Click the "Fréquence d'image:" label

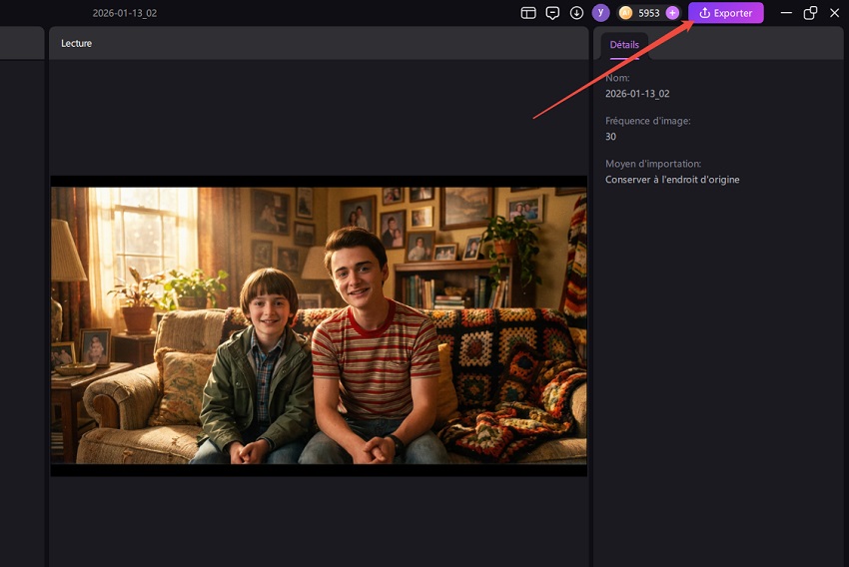647,121
